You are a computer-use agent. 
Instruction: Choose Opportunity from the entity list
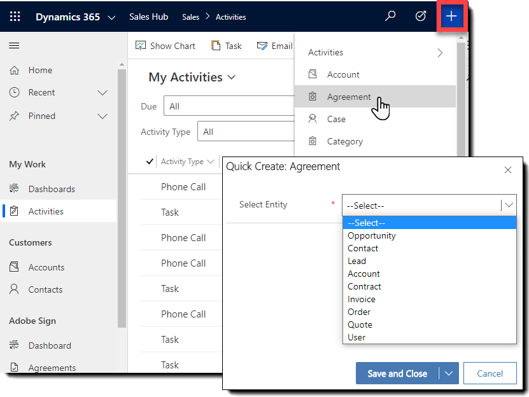[x=372, y=235]
